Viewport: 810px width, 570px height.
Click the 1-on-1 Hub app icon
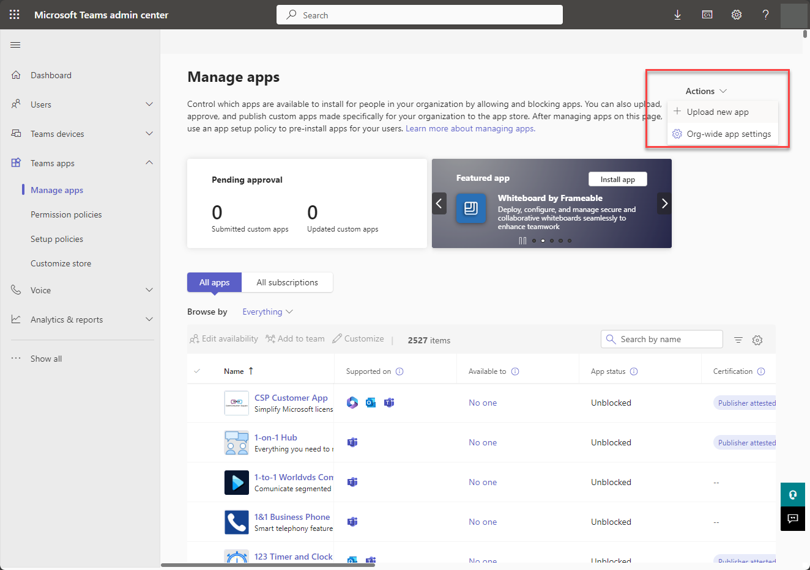237,443
